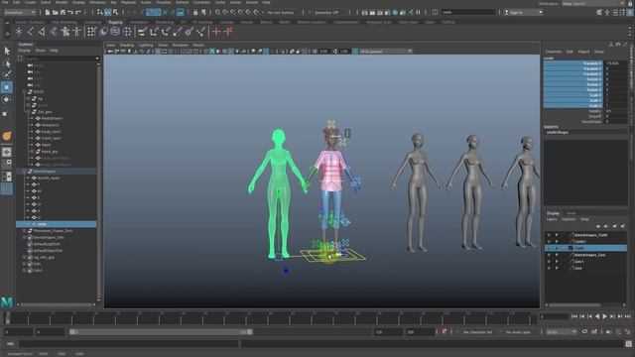Select the smile node in Outliner
Screen dimensions: 635x357
point(56,224)
